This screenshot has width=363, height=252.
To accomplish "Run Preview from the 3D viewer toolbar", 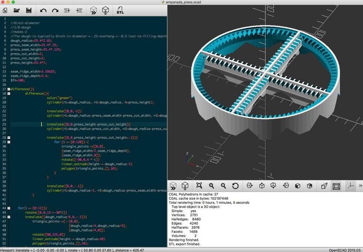I will tap(173, 186).
